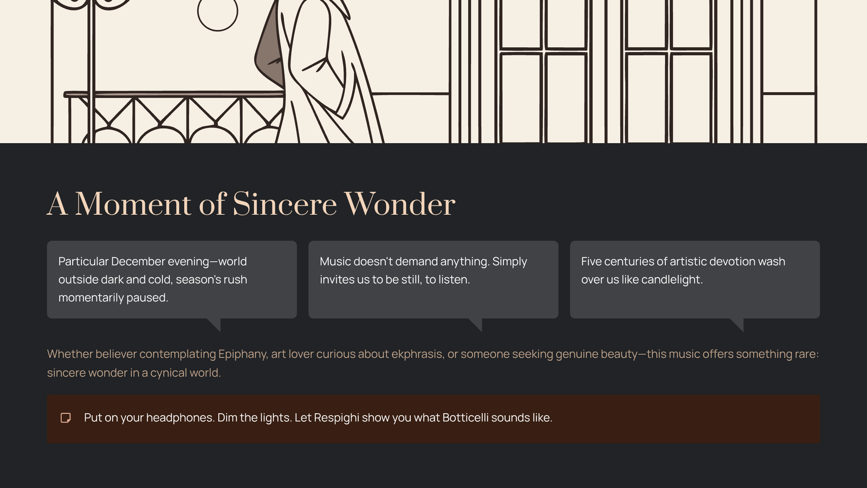Select the "Five centuries of artistic devotion" card

click(695, 279)
